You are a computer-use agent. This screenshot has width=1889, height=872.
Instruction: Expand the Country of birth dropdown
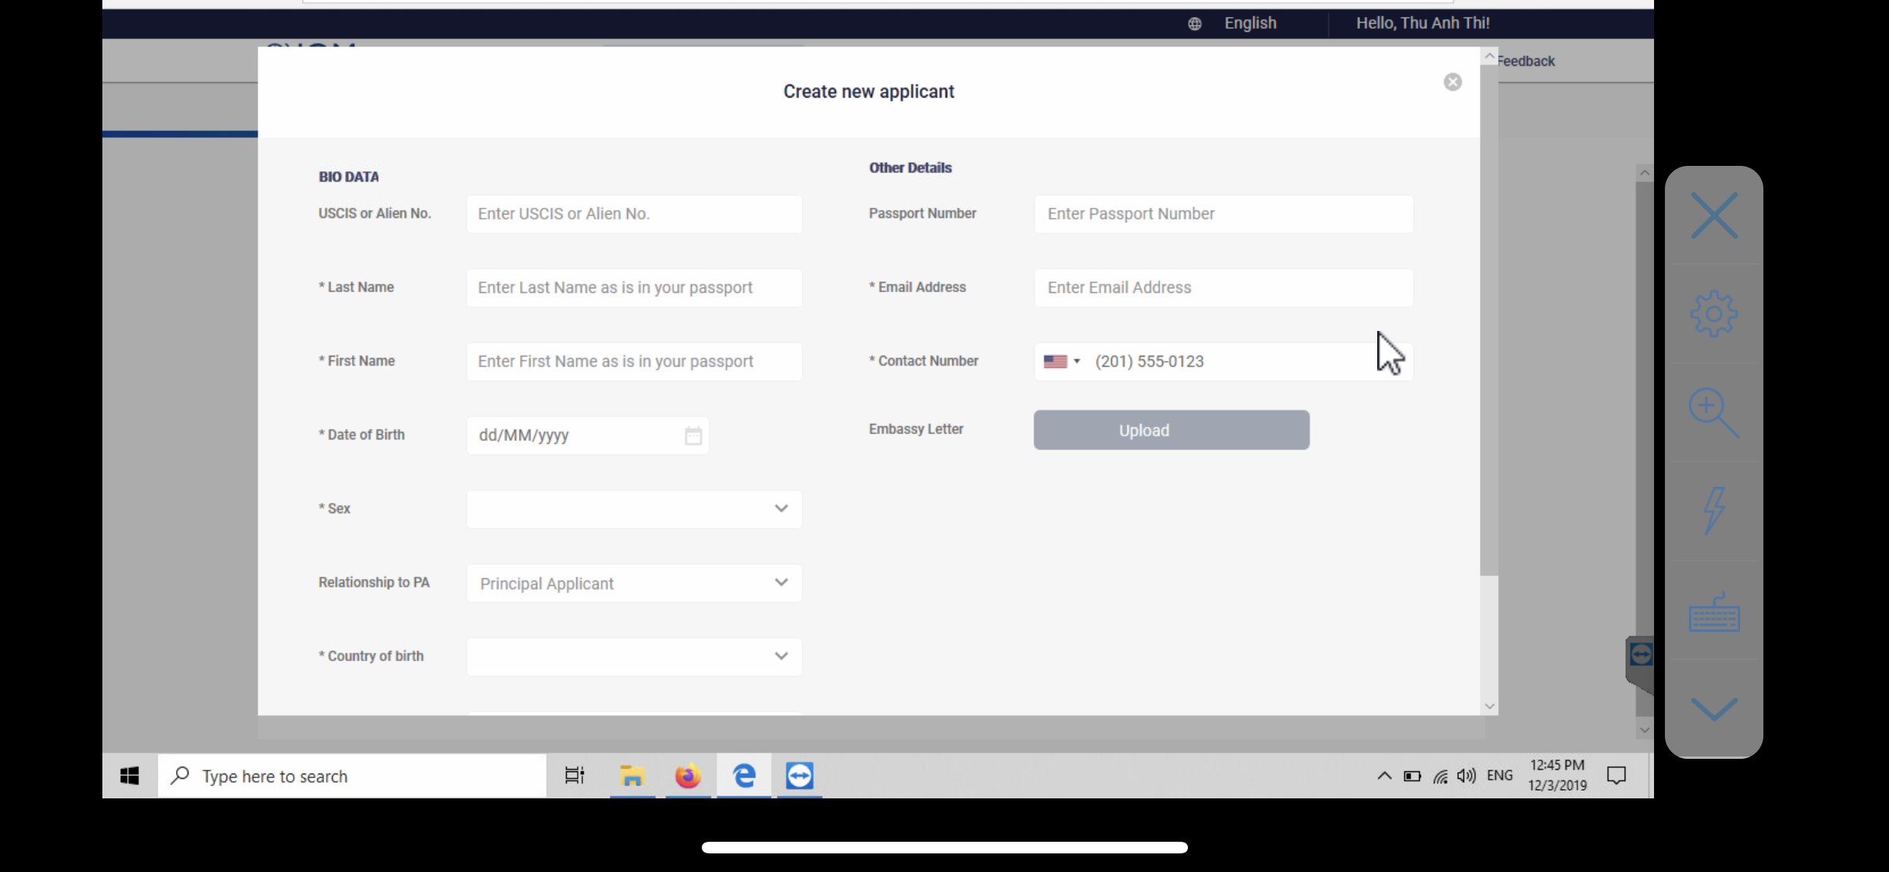(x=634, y=657)
